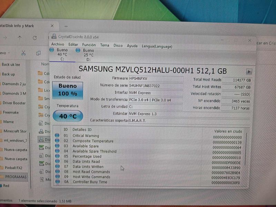Viewport: 276px width, 207px height.
Task: Select the Percentage Used attribute text
Action: click(x=87, y=156)
